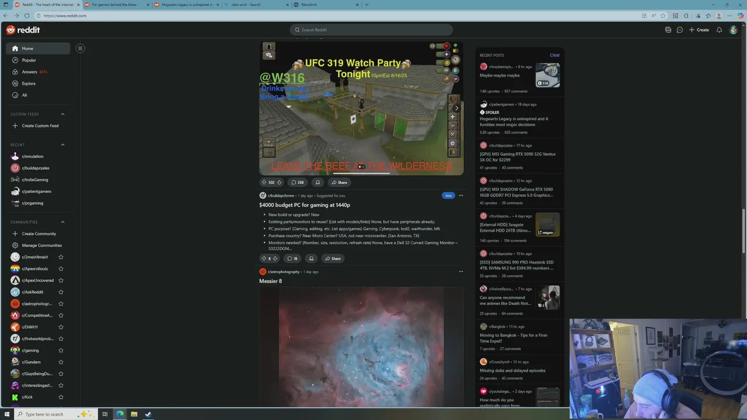This screenshot has height=420, width=747.
Task: Open Task View on the taskbar
Action: click(105, 414)
